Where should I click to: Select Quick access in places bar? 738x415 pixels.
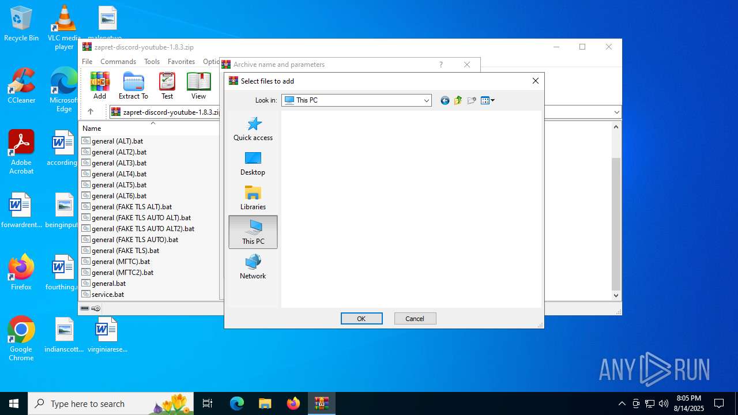(x=253, y=129)
